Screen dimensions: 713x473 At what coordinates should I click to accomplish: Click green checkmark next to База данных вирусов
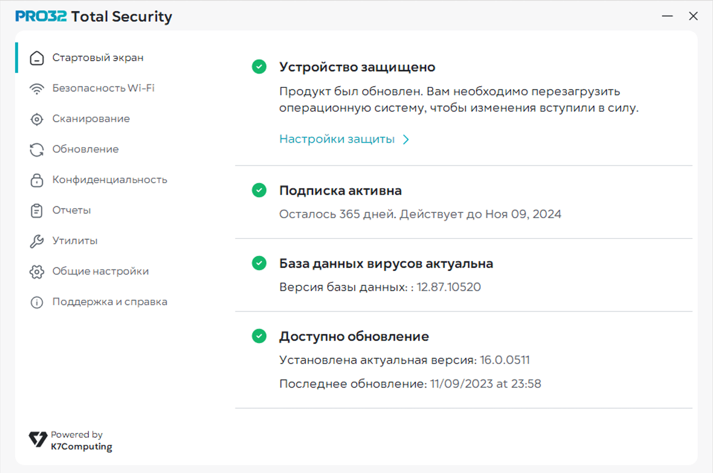pos(259,263)
